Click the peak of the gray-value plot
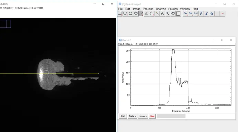The width and height of the screenshot is (239, 132). [173, 49]
